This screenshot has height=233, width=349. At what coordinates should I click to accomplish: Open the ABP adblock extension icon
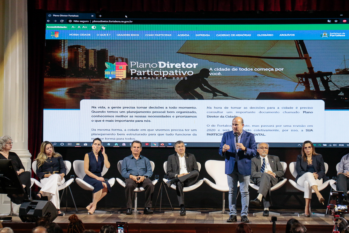(345, 21)
